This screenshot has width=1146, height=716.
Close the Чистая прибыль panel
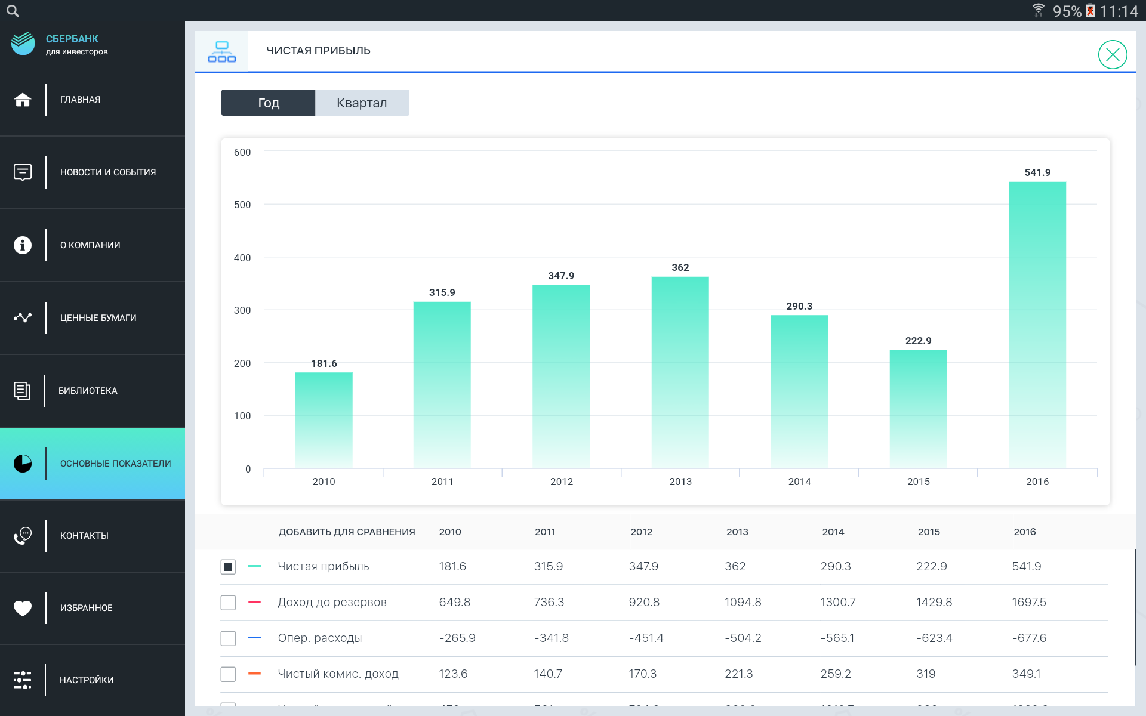pos(1112,55)
